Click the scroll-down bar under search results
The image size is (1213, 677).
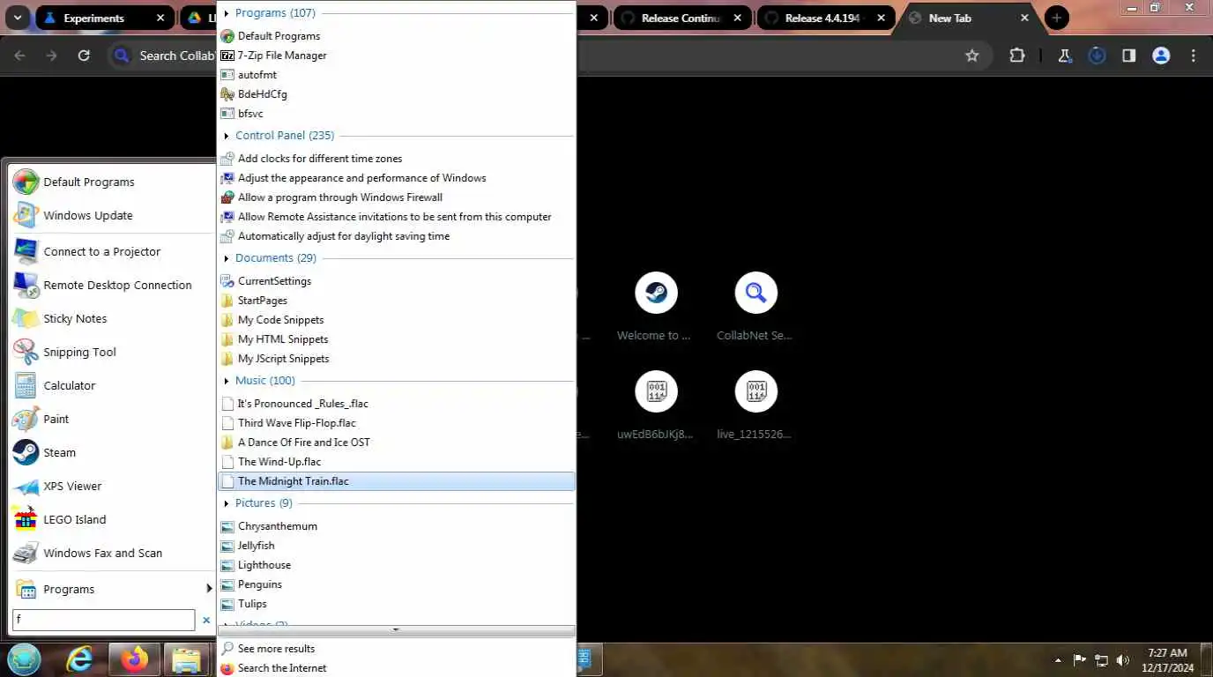click(x=396, y=630)
